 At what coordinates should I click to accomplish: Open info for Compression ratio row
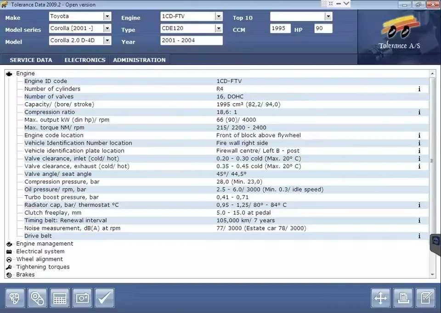[418, 112]
